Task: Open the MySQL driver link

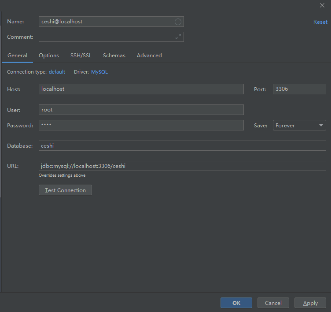Action: [99, 72]
